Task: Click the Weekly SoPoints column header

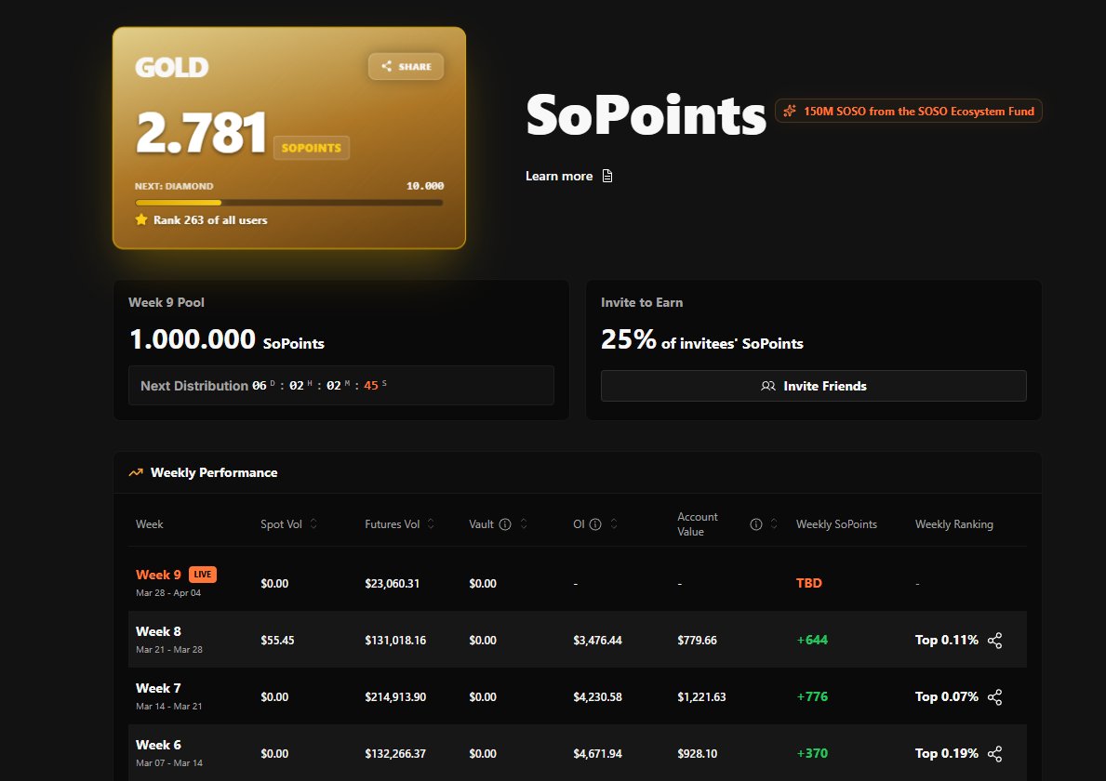Action: pos(836,523)
